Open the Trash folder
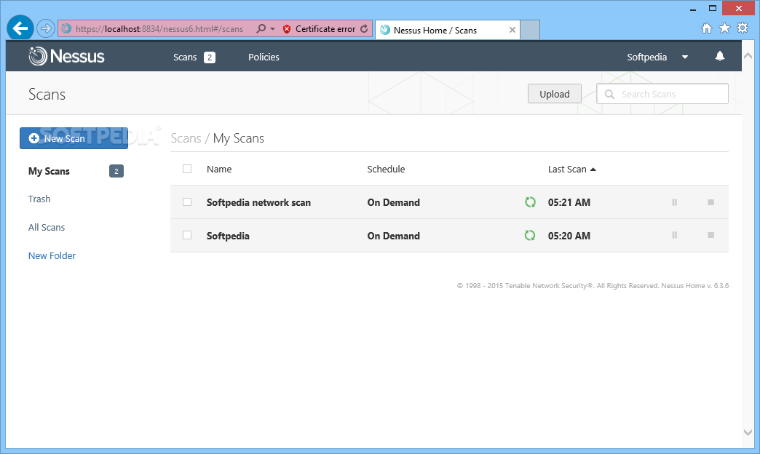The width and height of the screenshot is (760, 454). pyautogui.click(x=39, y=199)
